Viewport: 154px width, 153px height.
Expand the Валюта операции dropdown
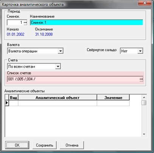pyautogui.click(x=61, y=51)
